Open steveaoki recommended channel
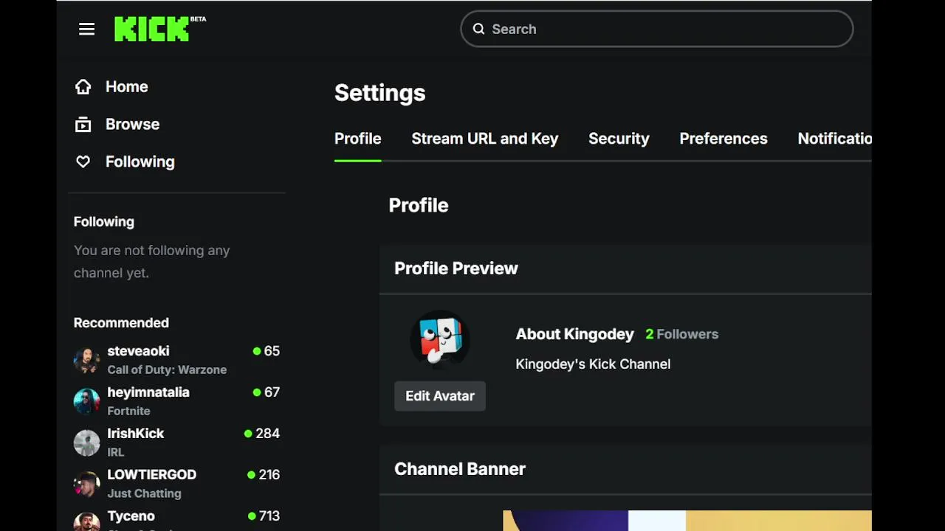 click(x=176, y=360)
